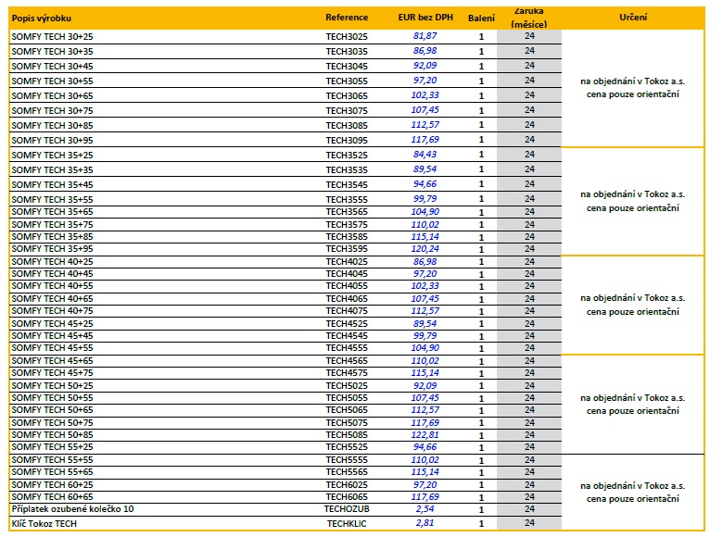Click reference cell TECH3035
The image size is (710, 537).
347,52
